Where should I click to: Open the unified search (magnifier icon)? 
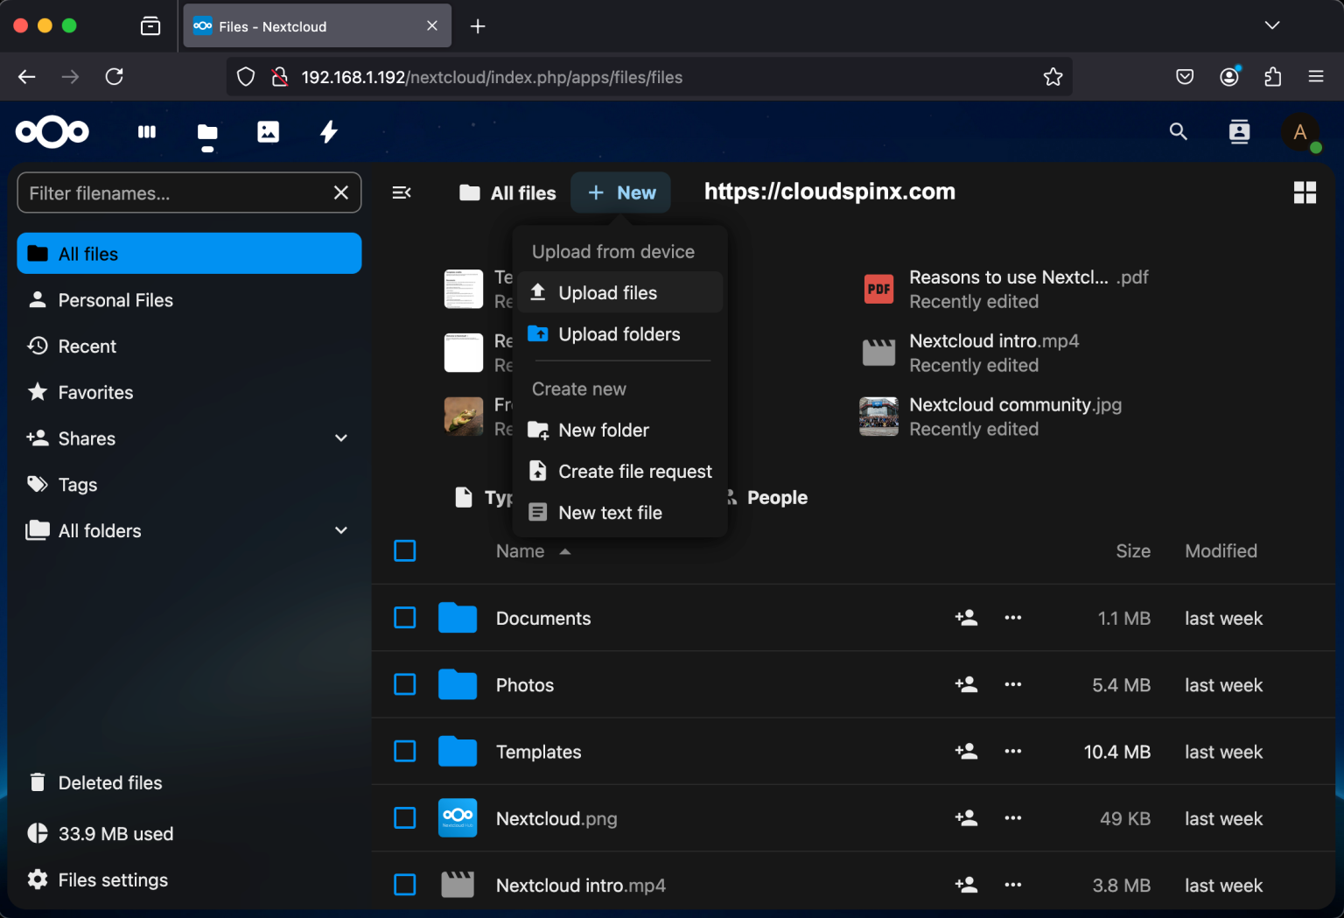(1178, 132)
